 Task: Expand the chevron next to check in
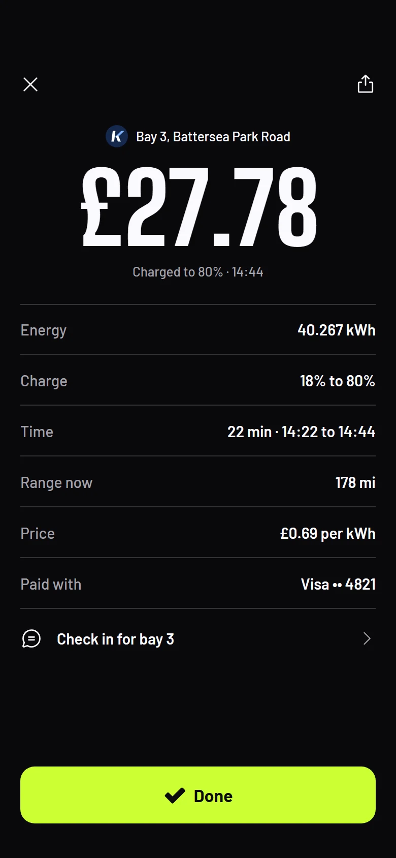[367, 638]
